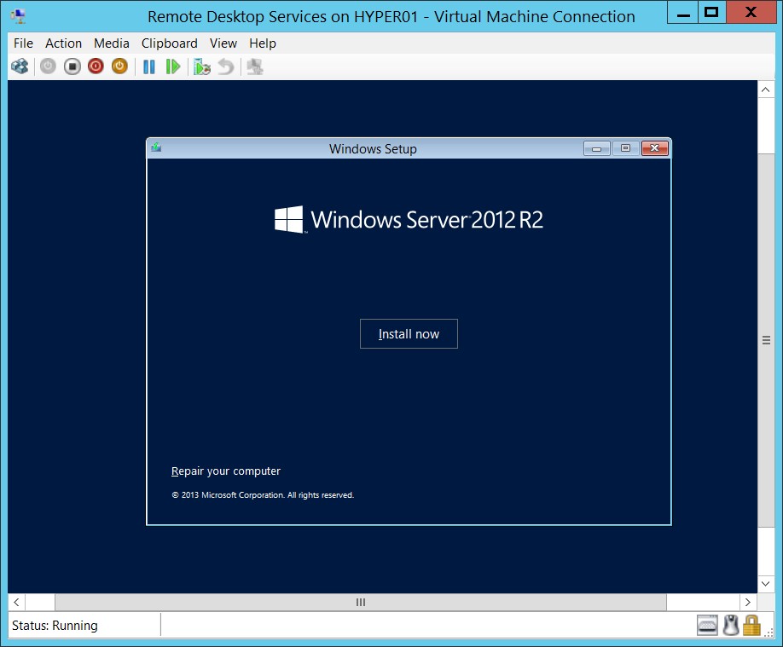Screen dimensions: 783x647
Task: Click the padlock status bar icon
Action: pyautogui.click(x=751, y=625)
